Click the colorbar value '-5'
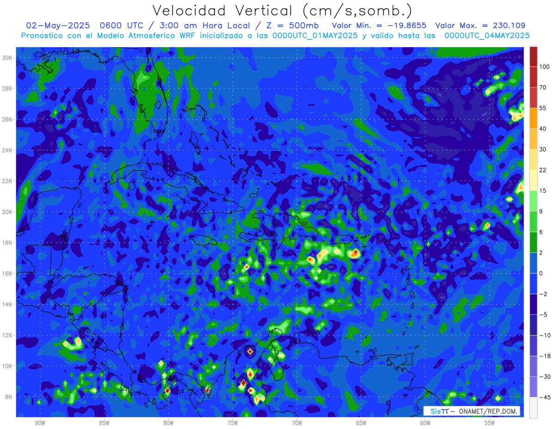 pyautogui.click(x=543, y=315)
